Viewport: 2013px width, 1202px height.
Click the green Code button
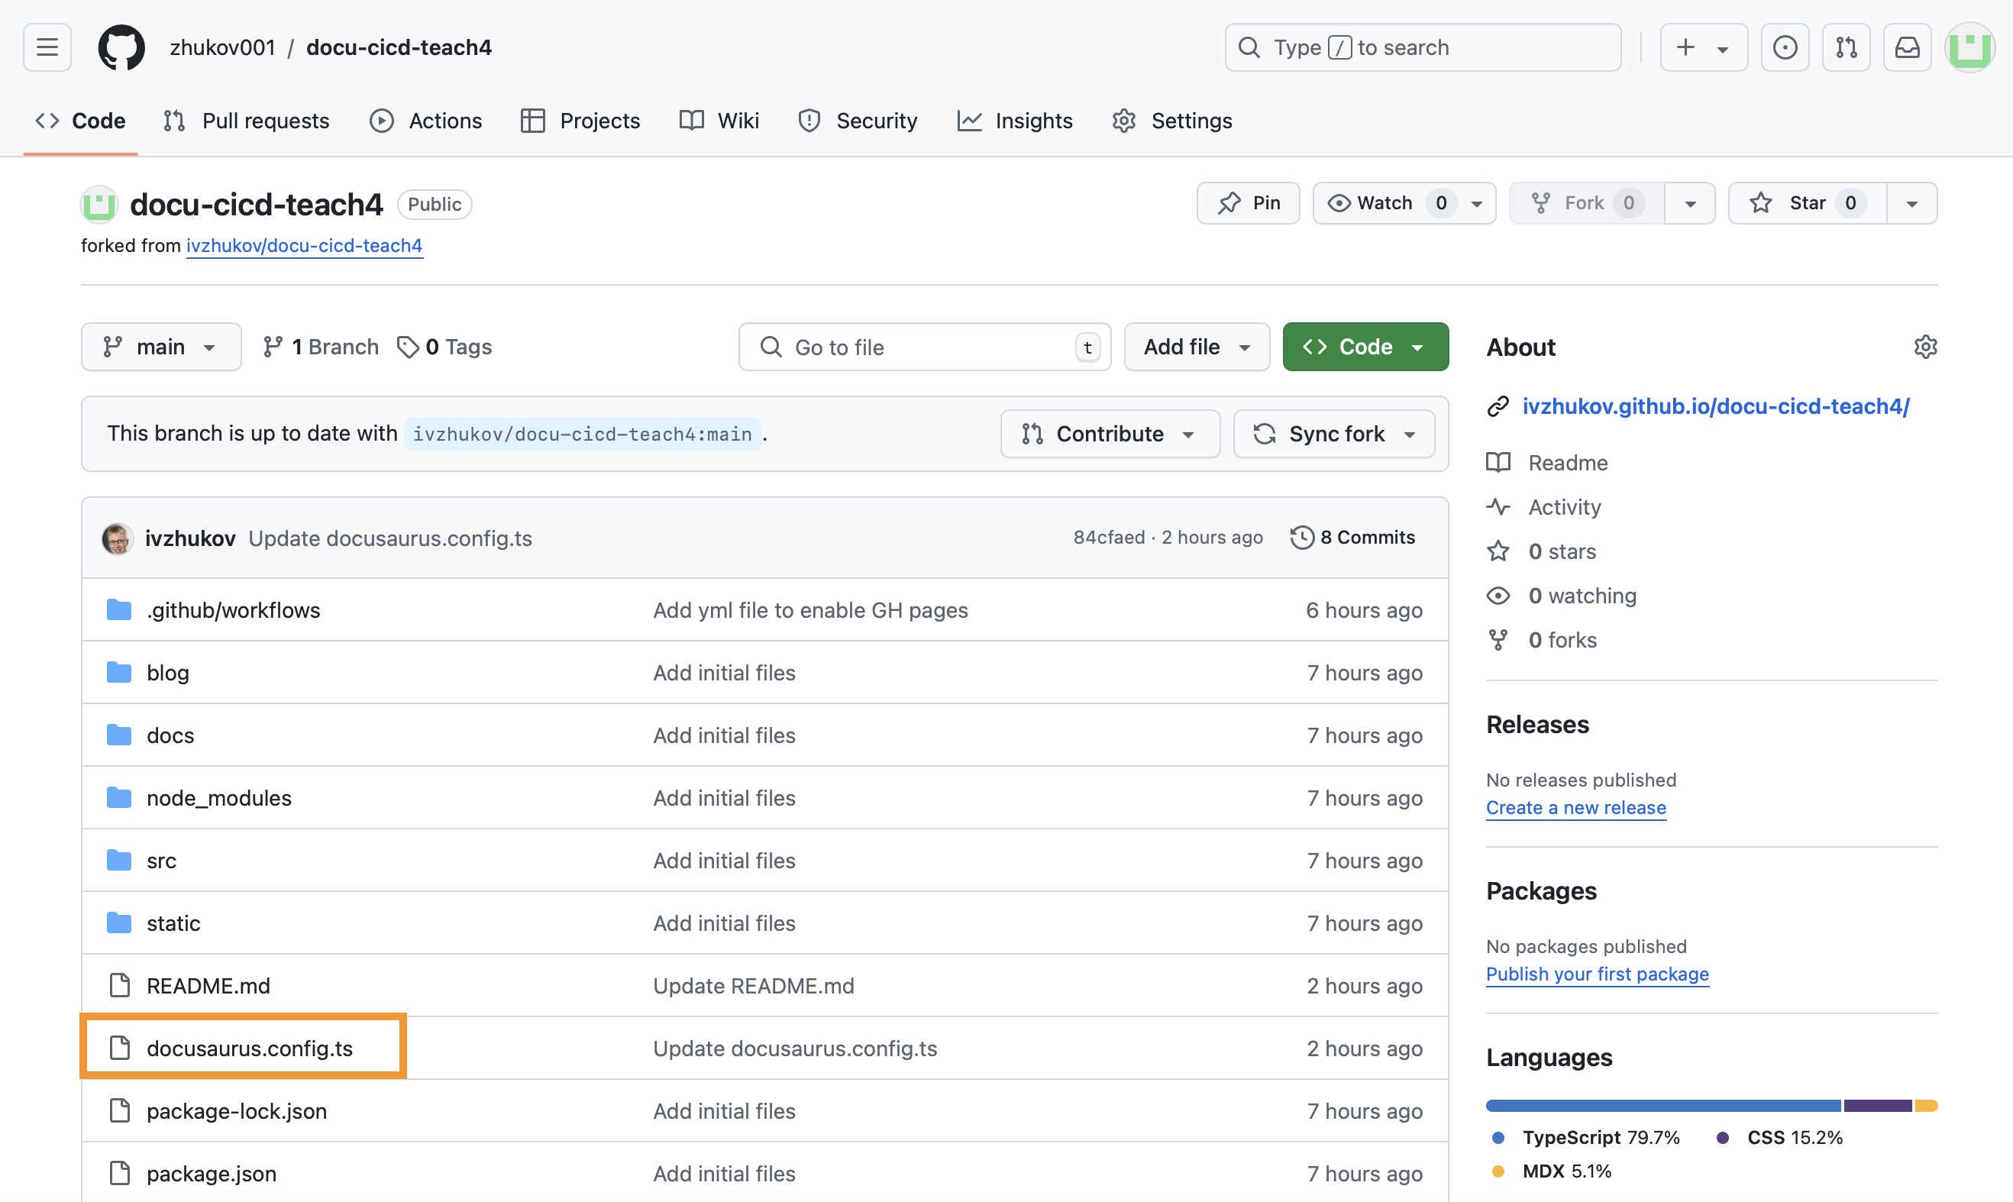tap(1365, 347)
